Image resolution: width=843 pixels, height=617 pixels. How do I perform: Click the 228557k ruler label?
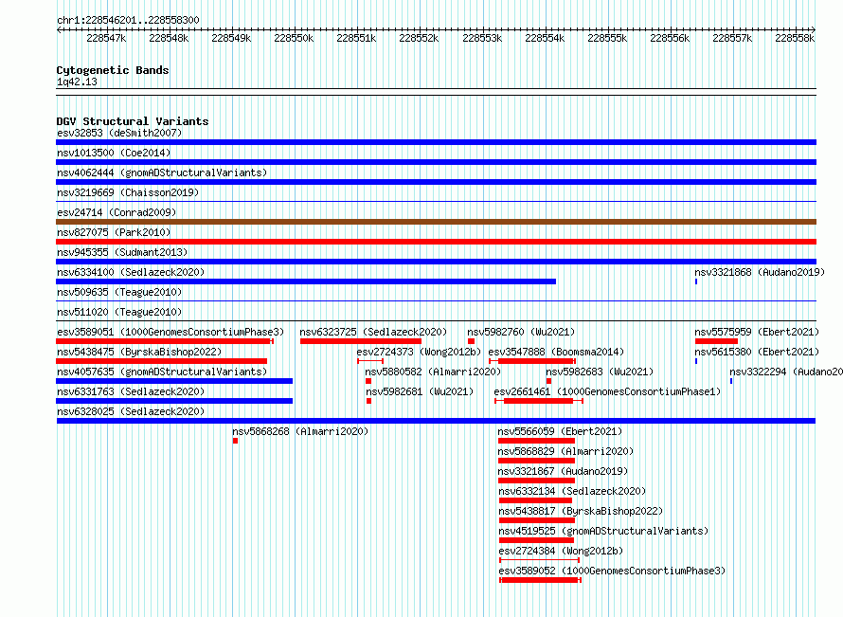click(x=732, y=38)
